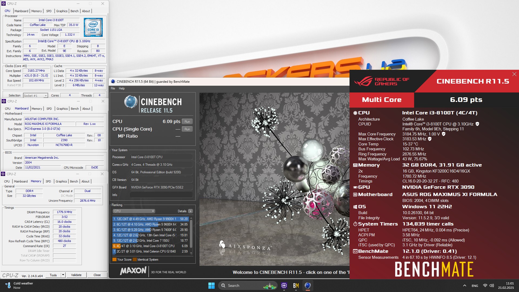Click the CPU chip icon in BenchMate
519x292 pixels.
click(x=355, y=113)
